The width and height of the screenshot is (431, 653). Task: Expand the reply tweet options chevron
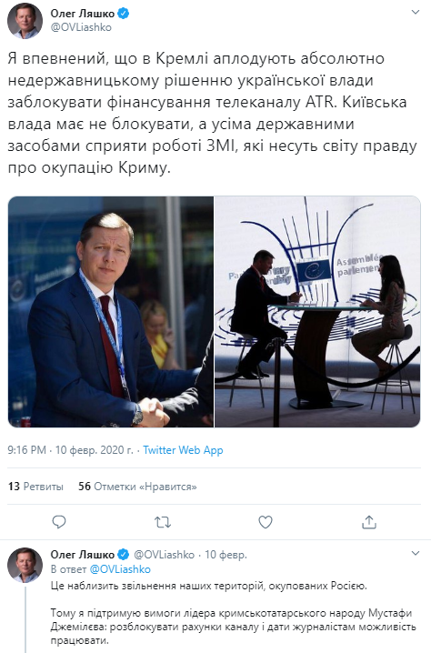[416, 553]
